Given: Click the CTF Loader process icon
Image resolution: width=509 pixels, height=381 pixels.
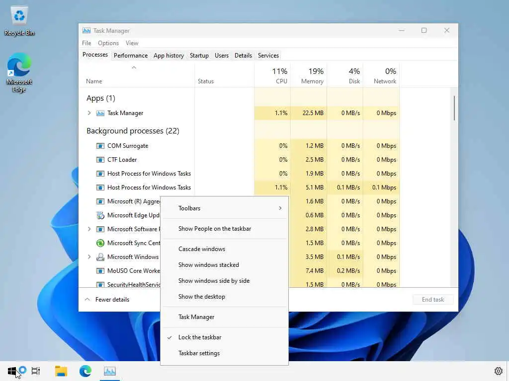Looking at the screenshot, I should coord(100,160).
